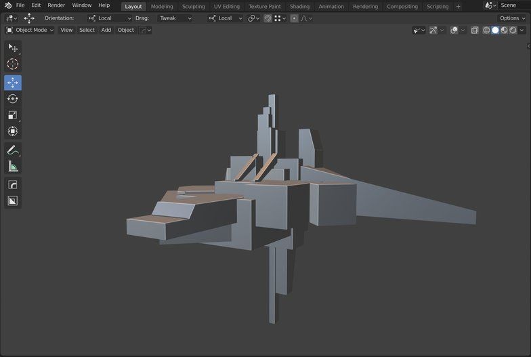Open the Render menu

pos(56,5)
